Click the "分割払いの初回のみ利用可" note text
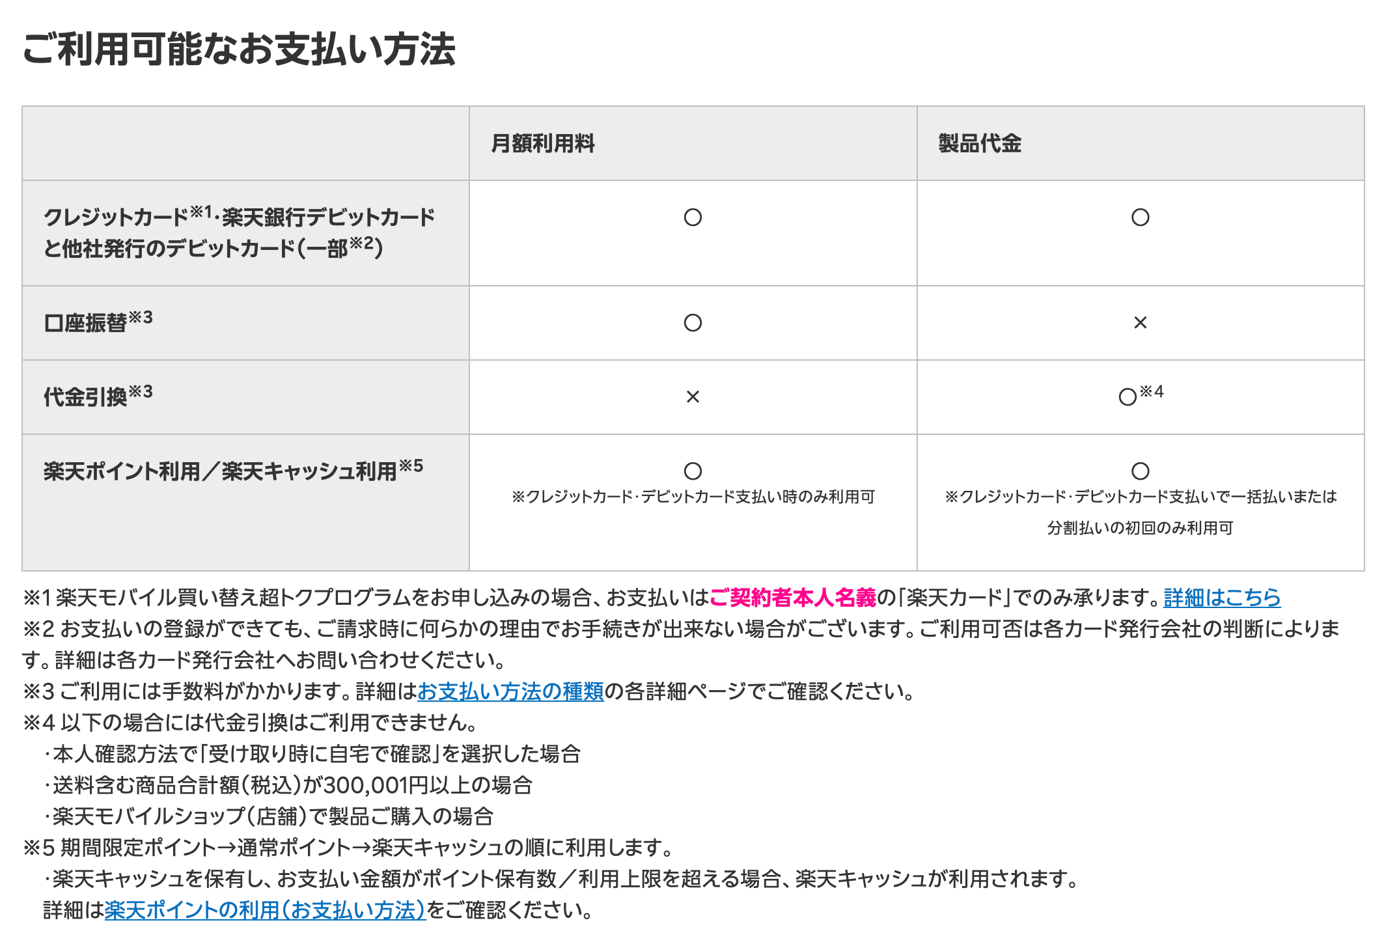The width and height of the screenshot is (1384, 942). (1140, 528)
